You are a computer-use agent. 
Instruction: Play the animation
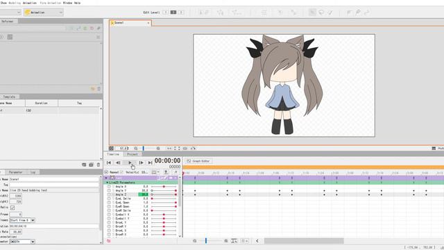click(130, 162)
